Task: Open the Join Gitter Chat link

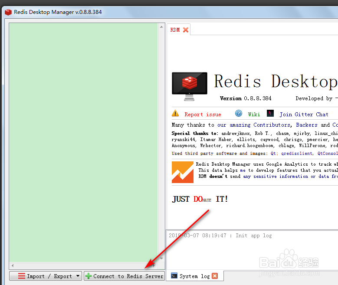Action: pyautogui.click(x=304, y=115)
